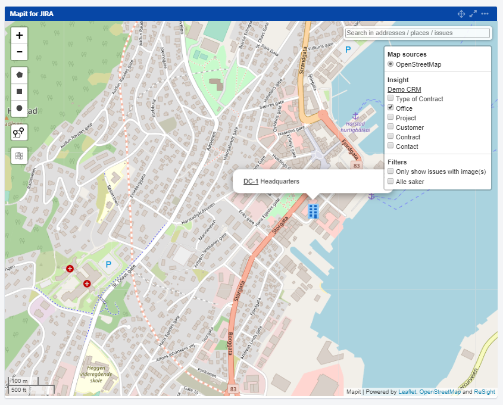Open the Demo CRM link

pos(404,89)
